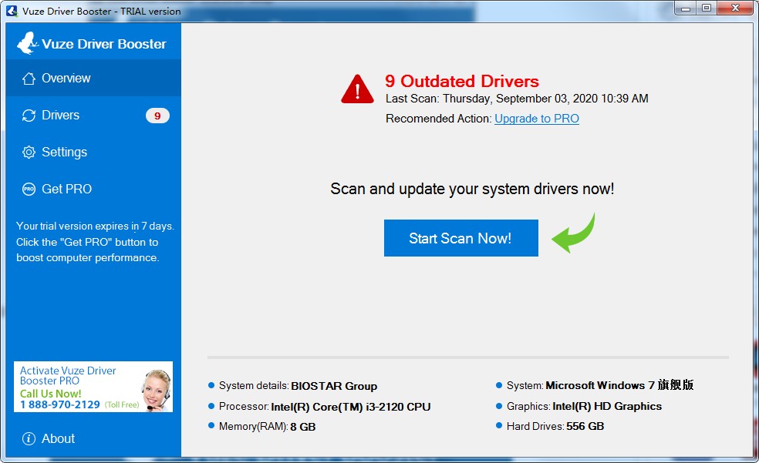
Task: Click the PRO badge icon in the sidebar
Action: 29,190
